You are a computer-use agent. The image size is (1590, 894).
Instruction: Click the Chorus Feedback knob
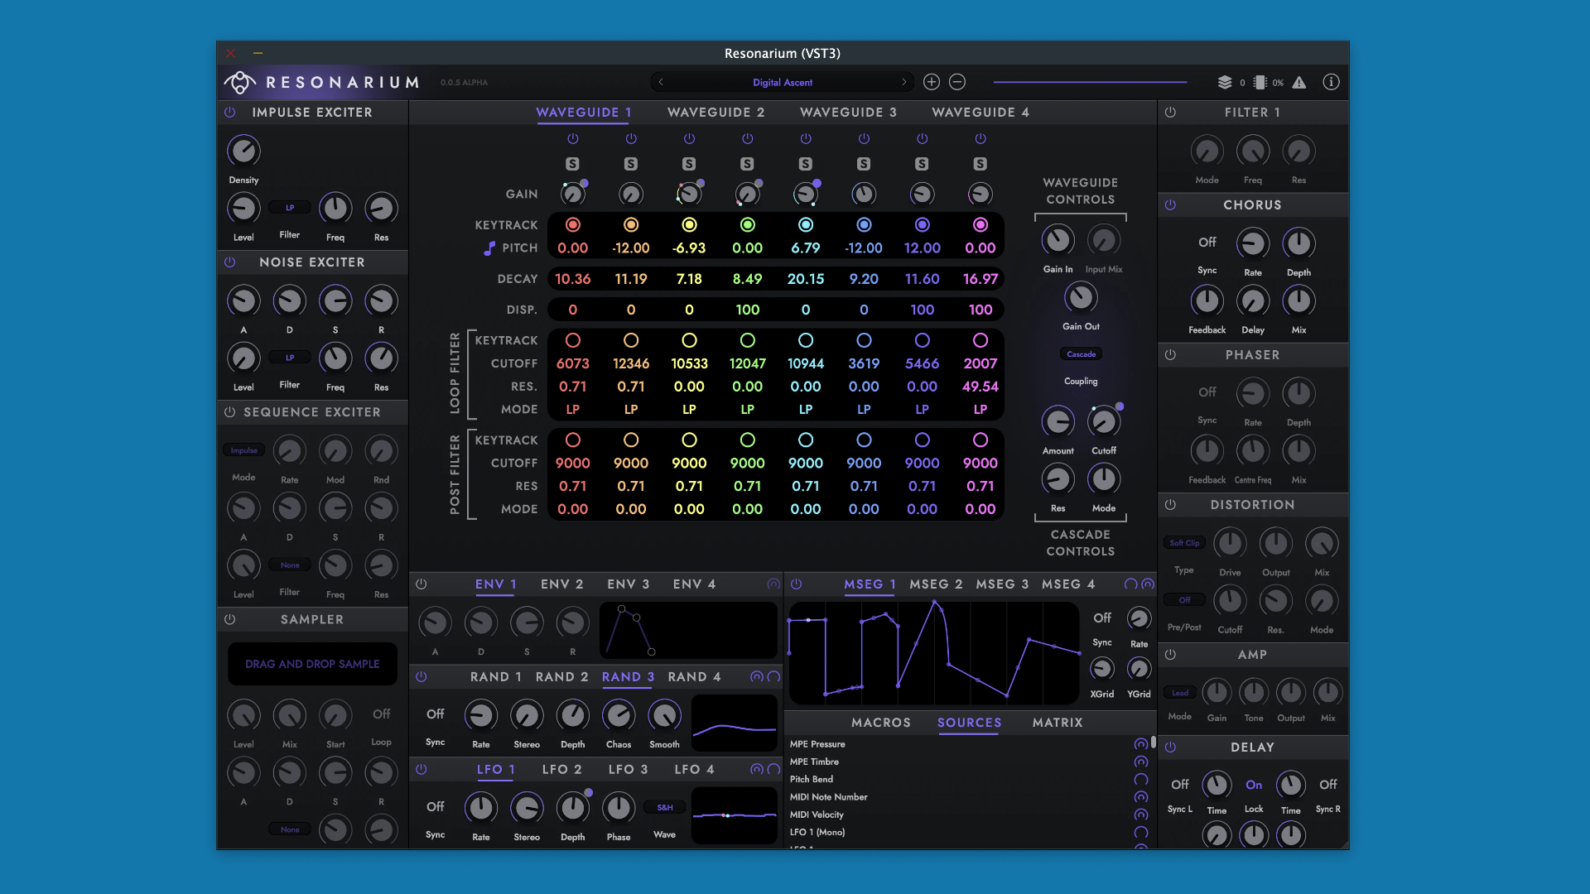[1207, 300]
